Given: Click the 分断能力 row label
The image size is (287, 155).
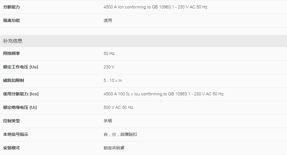Looking at the screenshot, I should click(11, 7).
